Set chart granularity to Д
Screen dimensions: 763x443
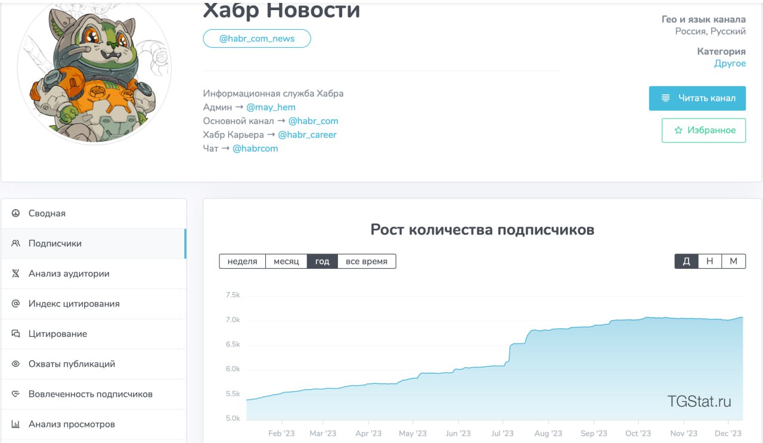(686, 261)
